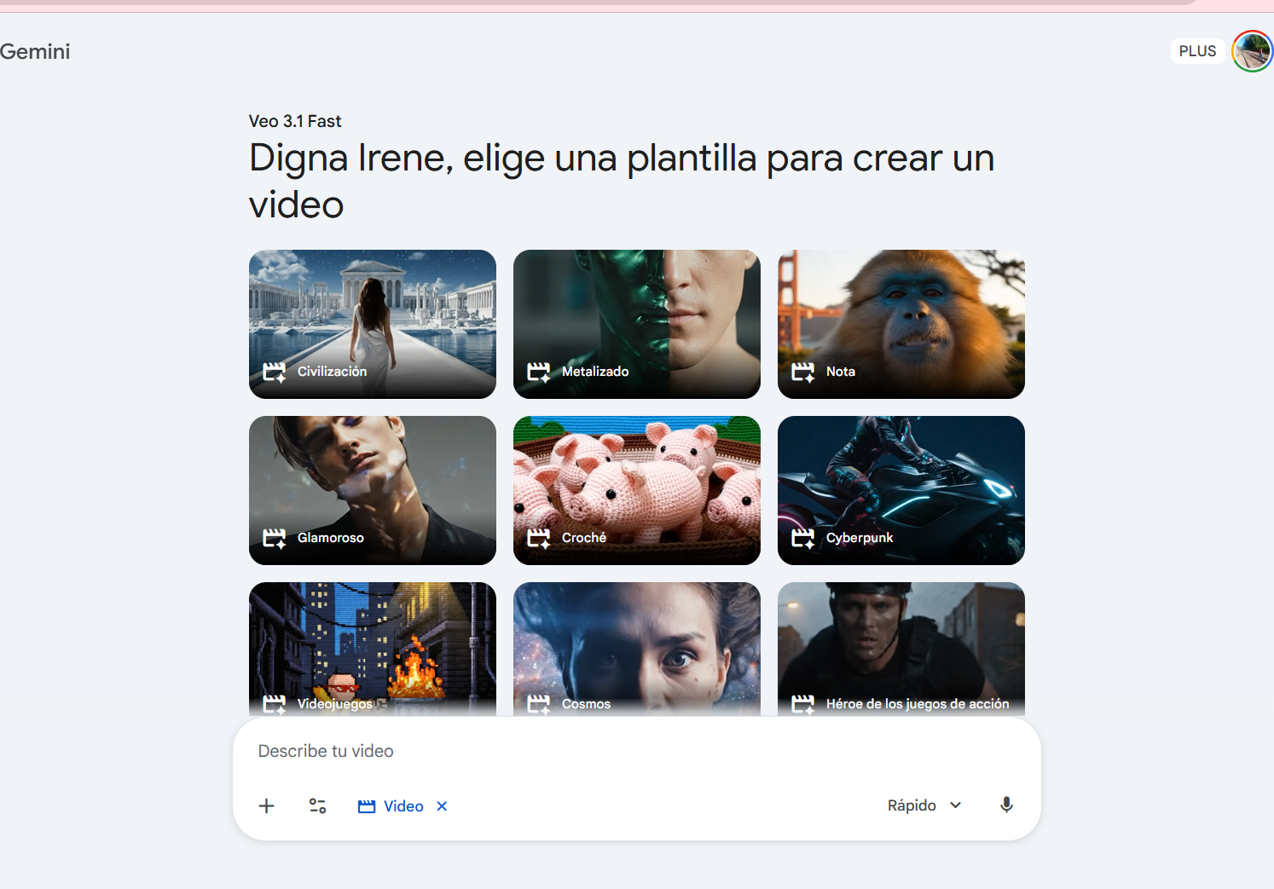
Task: Click the clapperboard icon on Civilización card
Action: pyautogui.click(x=274, y=372)
